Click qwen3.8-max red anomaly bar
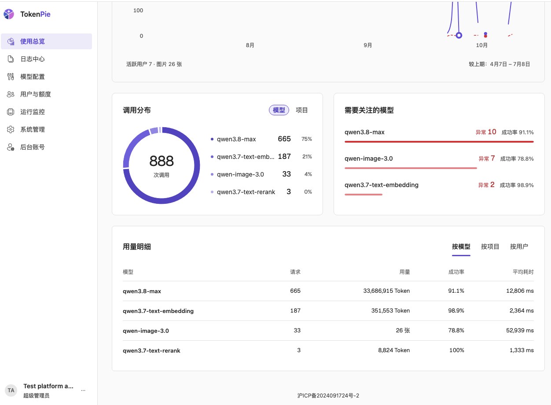This screenshot has width=551, height=405. (x=439, y=142)
